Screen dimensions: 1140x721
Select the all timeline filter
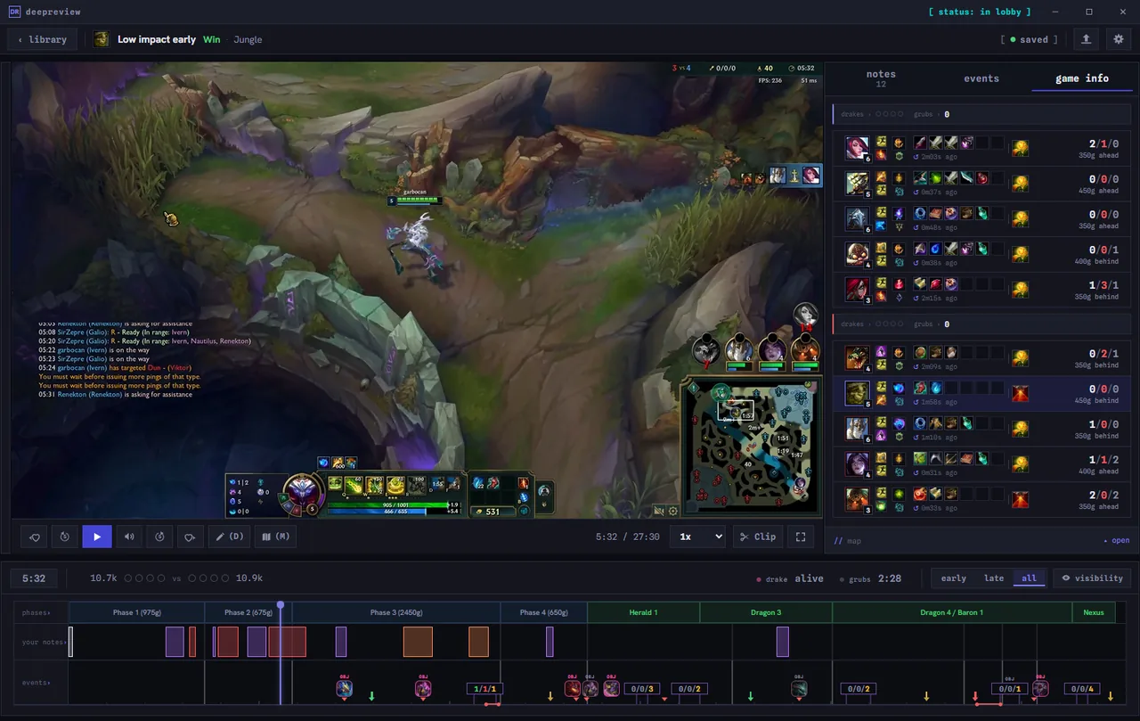click(x=1029, y=578)
